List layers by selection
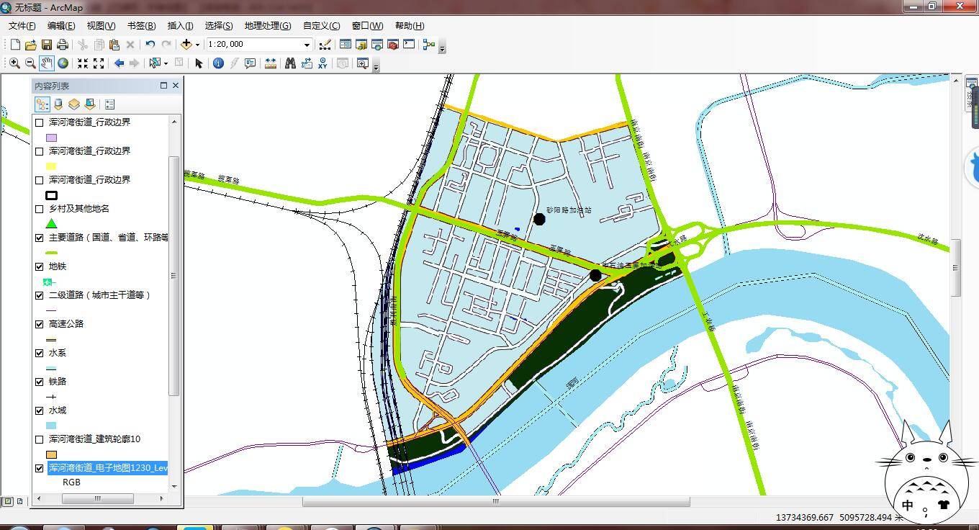This screenshot has width=979, height=530. [x=90, y=104]
